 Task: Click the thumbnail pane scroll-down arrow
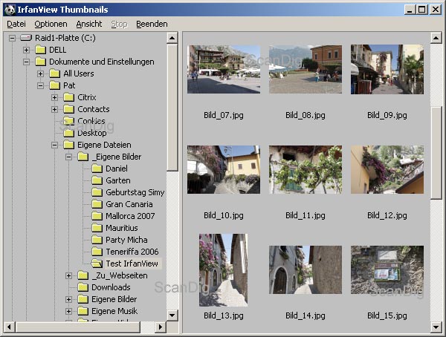point(436,327)
